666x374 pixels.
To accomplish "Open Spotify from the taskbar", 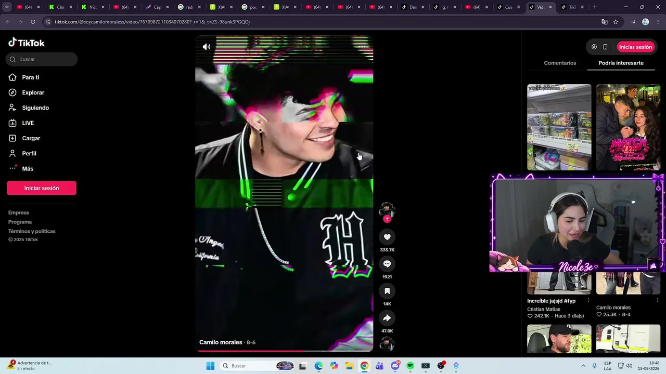I will coord(410,366).
